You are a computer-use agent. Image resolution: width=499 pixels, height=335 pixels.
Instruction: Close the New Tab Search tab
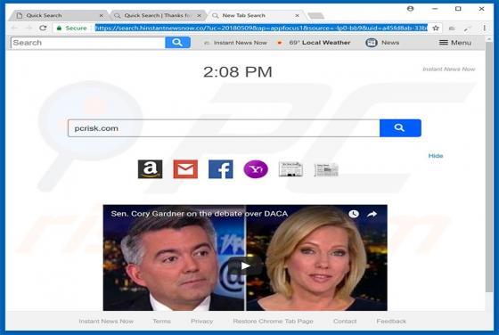point(297,15)
